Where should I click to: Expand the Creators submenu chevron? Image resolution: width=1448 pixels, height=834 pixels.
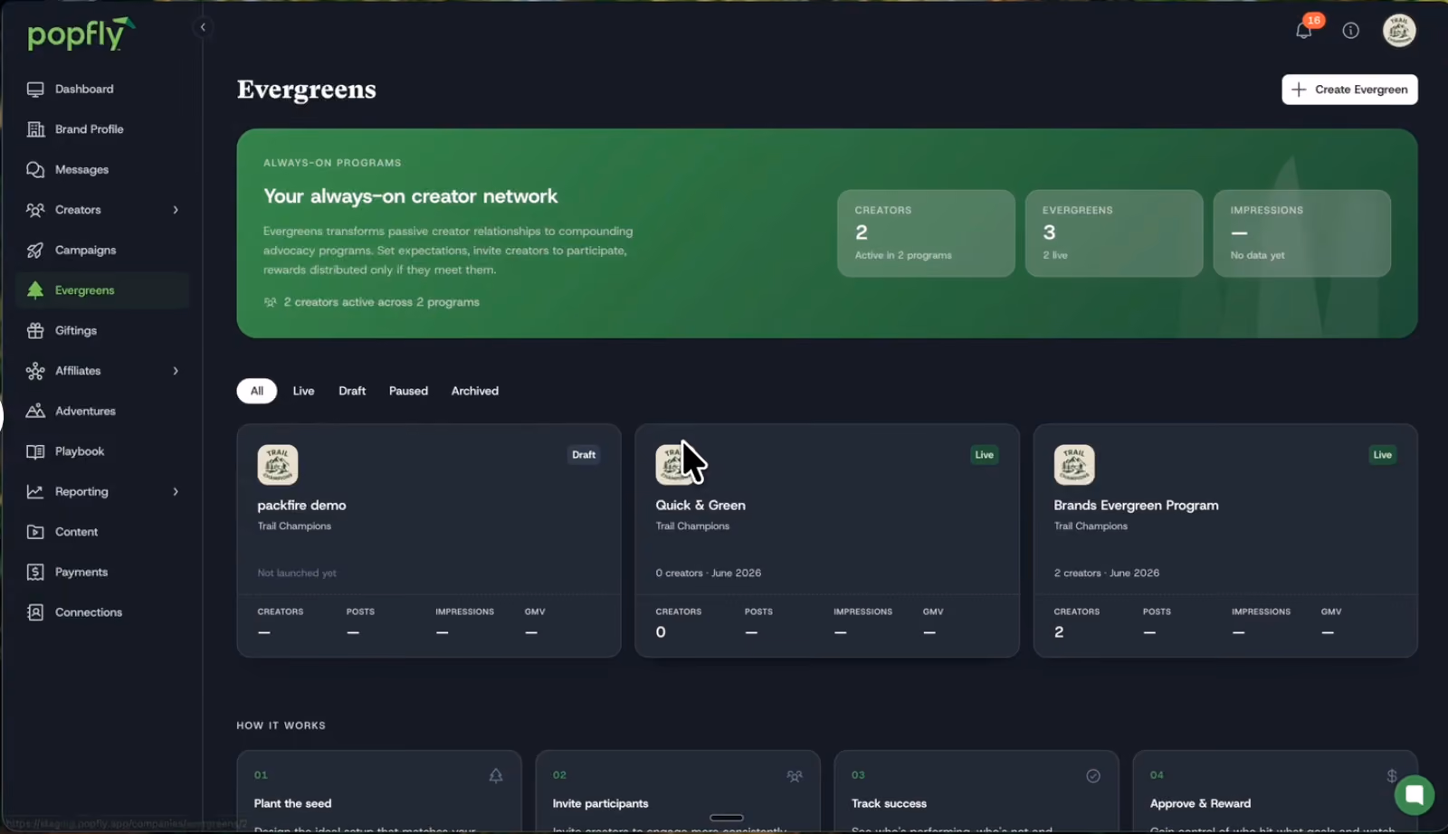click(x=176, y=210)
